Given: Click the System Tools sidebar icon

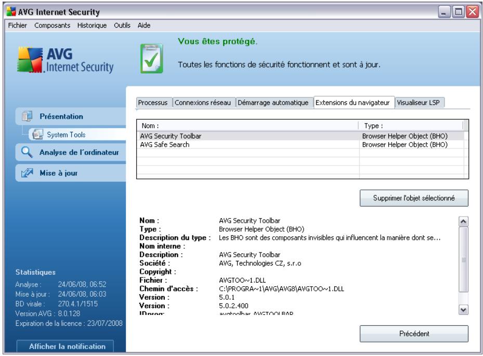Looking at the screenshot, I should pyautogui.click(x=38, y=134).
